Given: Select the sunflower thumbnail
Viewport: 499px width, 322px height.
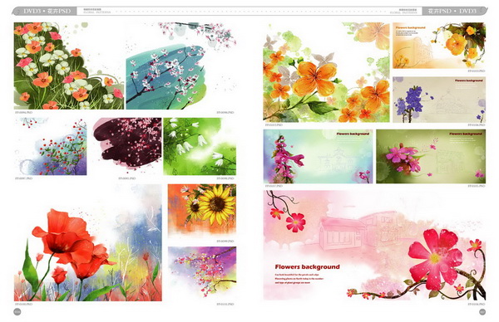Looking at the screenshot, I should [202, 210].
